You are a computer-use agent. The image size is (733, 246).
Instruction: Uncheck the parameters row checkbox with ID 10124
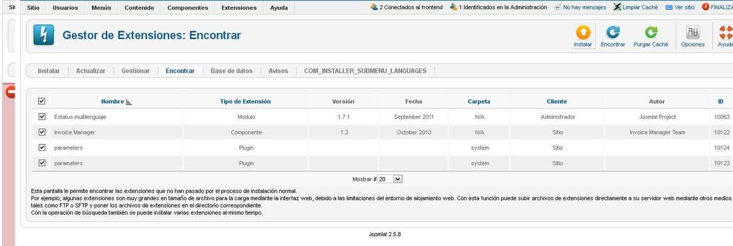click(41, 148)
